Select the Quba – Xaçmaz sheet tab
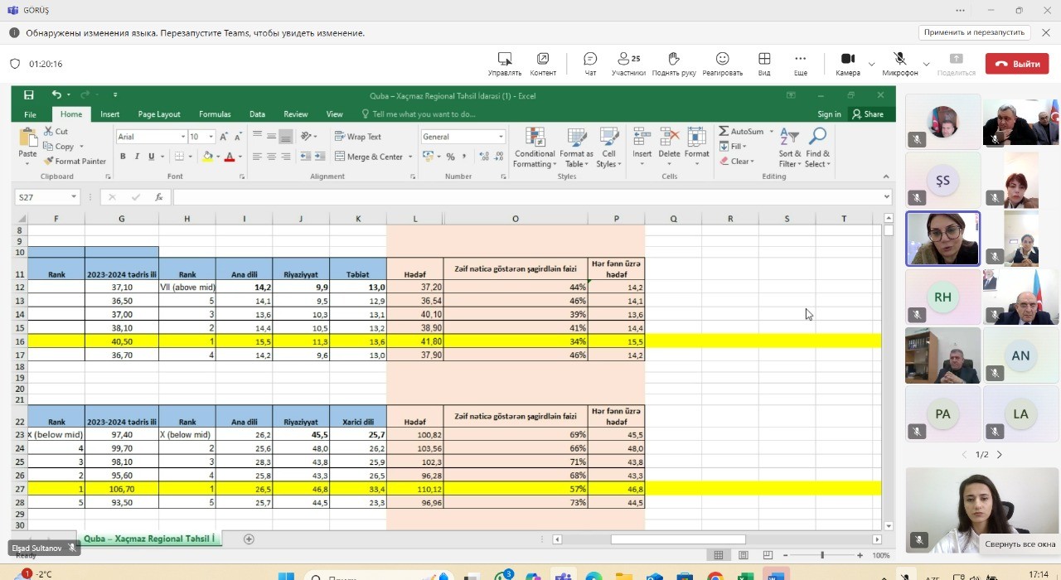 pyautogui.click(x=149, y=539)
